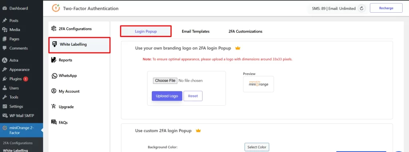
Task: Click the Upload Logo button
Action: [167, 96]
